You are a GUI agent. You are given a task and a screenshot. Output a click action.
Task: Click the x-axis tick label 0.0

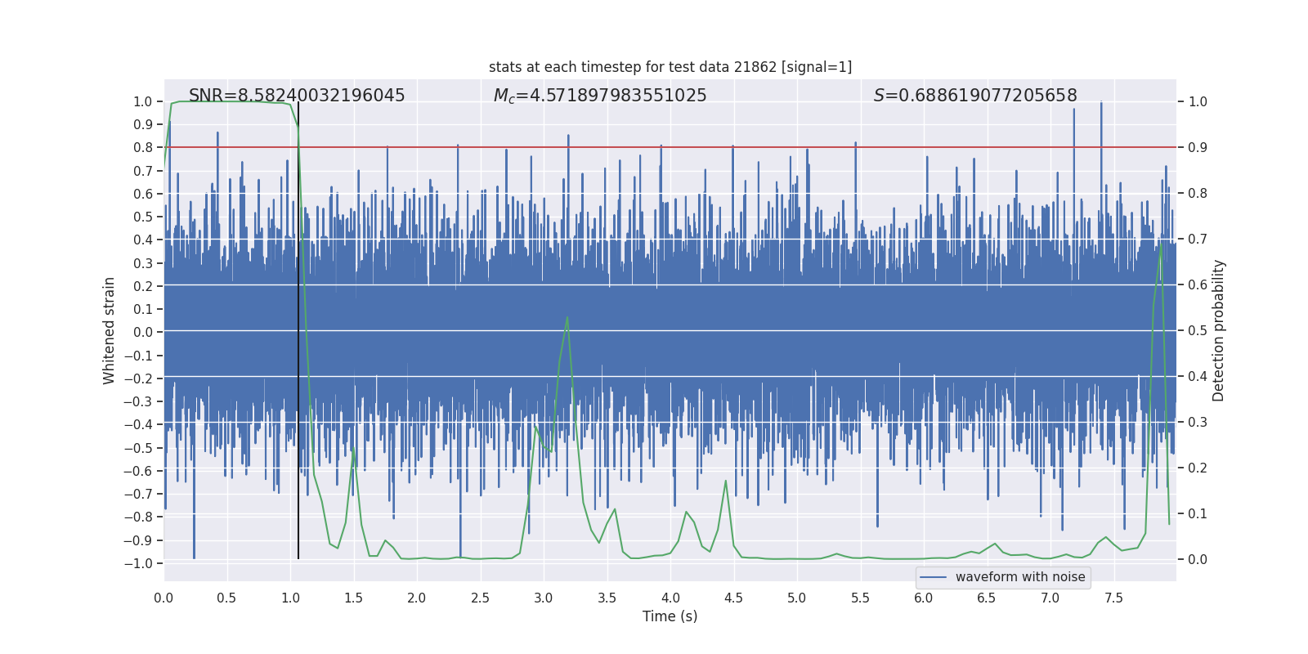pos(163,598)
